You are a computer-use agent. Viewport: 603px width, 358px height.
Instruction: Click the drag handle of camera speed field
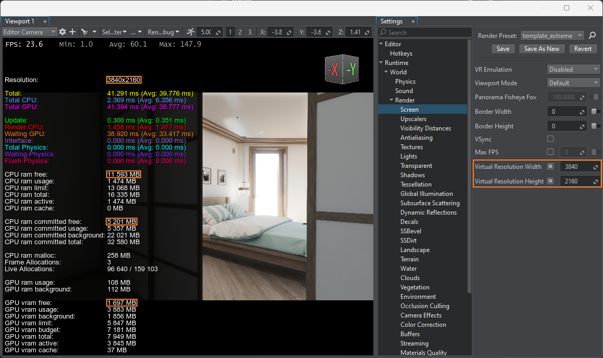218,32
